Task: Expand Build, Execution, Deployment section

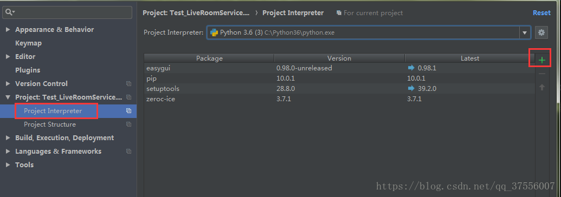Action: click(x=8, y=137)
